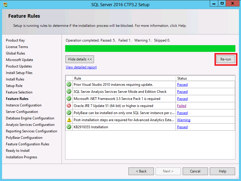241x181 pixels.
Task: Open the View detailed report link
Action: click(81, 67)
